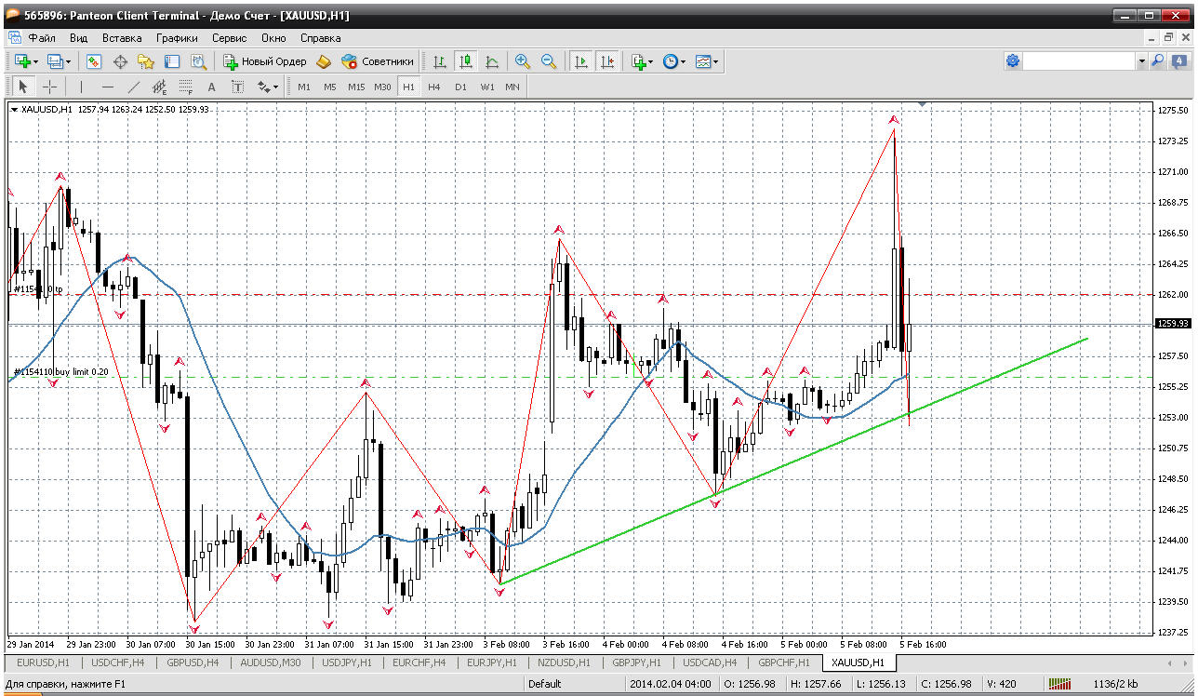Click the Новый Ордер button
Screen dimensions: 1198x696
coord(264,61)
